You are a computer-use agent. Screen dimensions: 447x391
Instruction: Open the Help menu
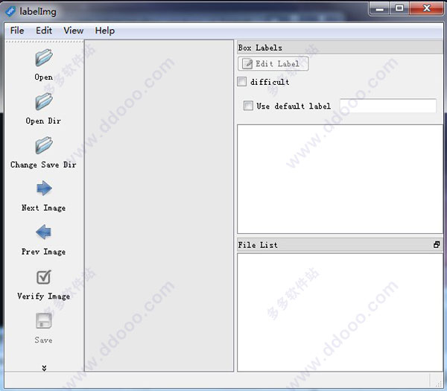tap(105, 31)
